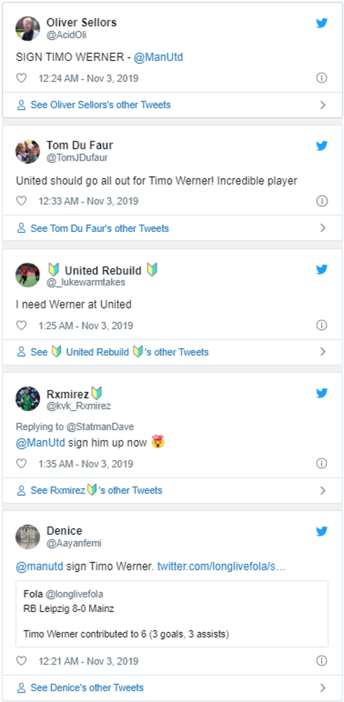
Task: Click the Twitter bird icon on Denice's tweet
Action: (x=322, y=531)
